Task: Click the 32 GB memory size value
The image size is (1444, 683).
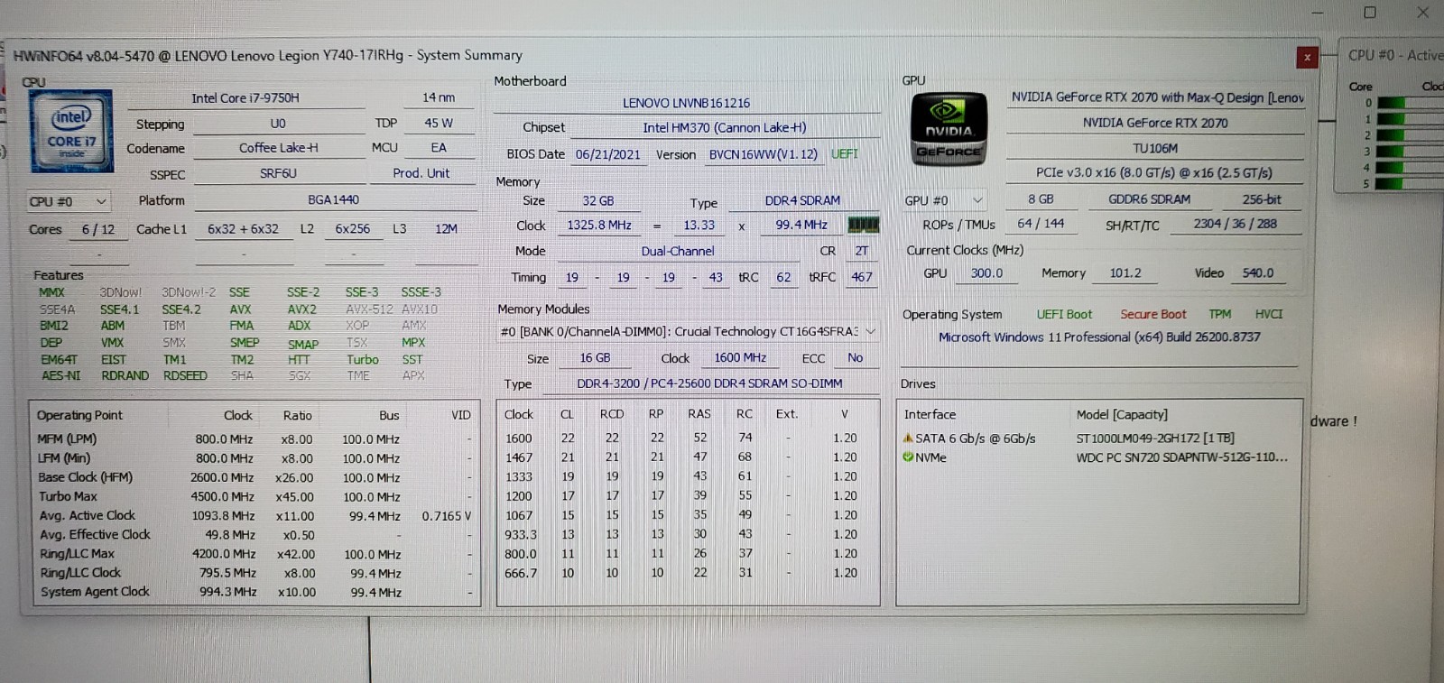Action: [597, 201]
